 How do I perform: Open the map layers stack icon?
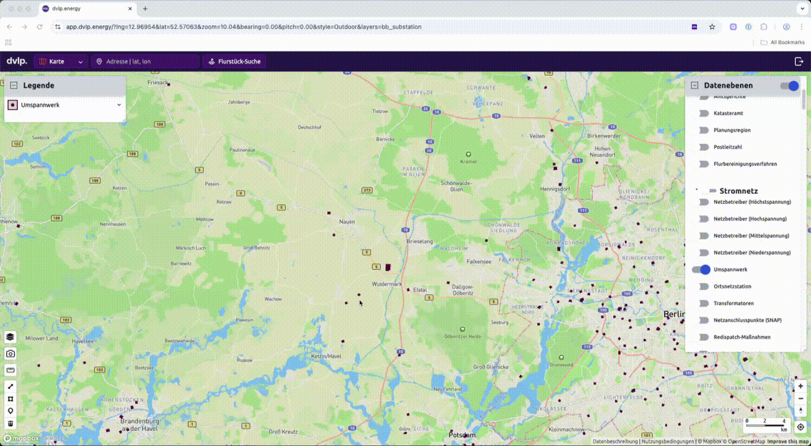pos(11,337)
